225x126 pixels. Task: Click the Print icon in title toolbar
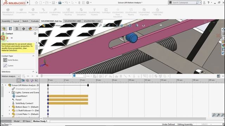click(60, 2)
